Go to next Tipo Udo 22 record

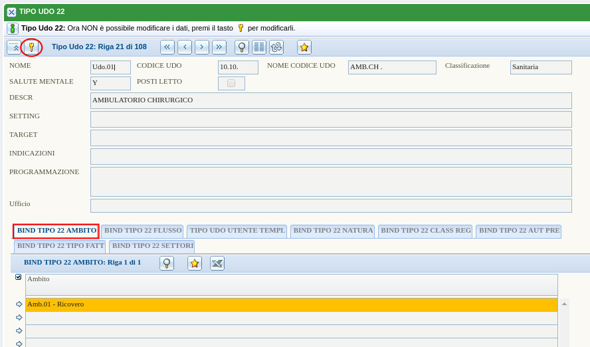click(x=202, y=47)
